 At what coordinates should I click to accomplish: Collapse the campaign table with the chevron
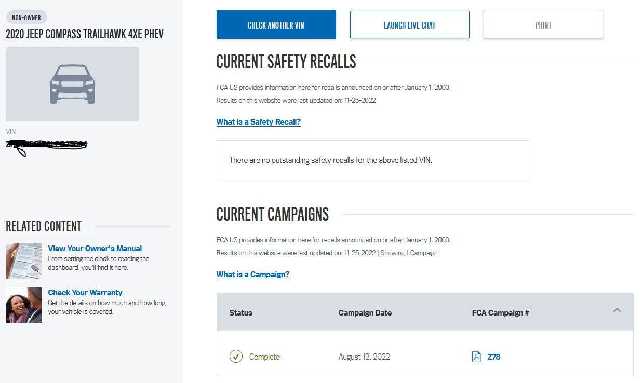coord(617,310)
